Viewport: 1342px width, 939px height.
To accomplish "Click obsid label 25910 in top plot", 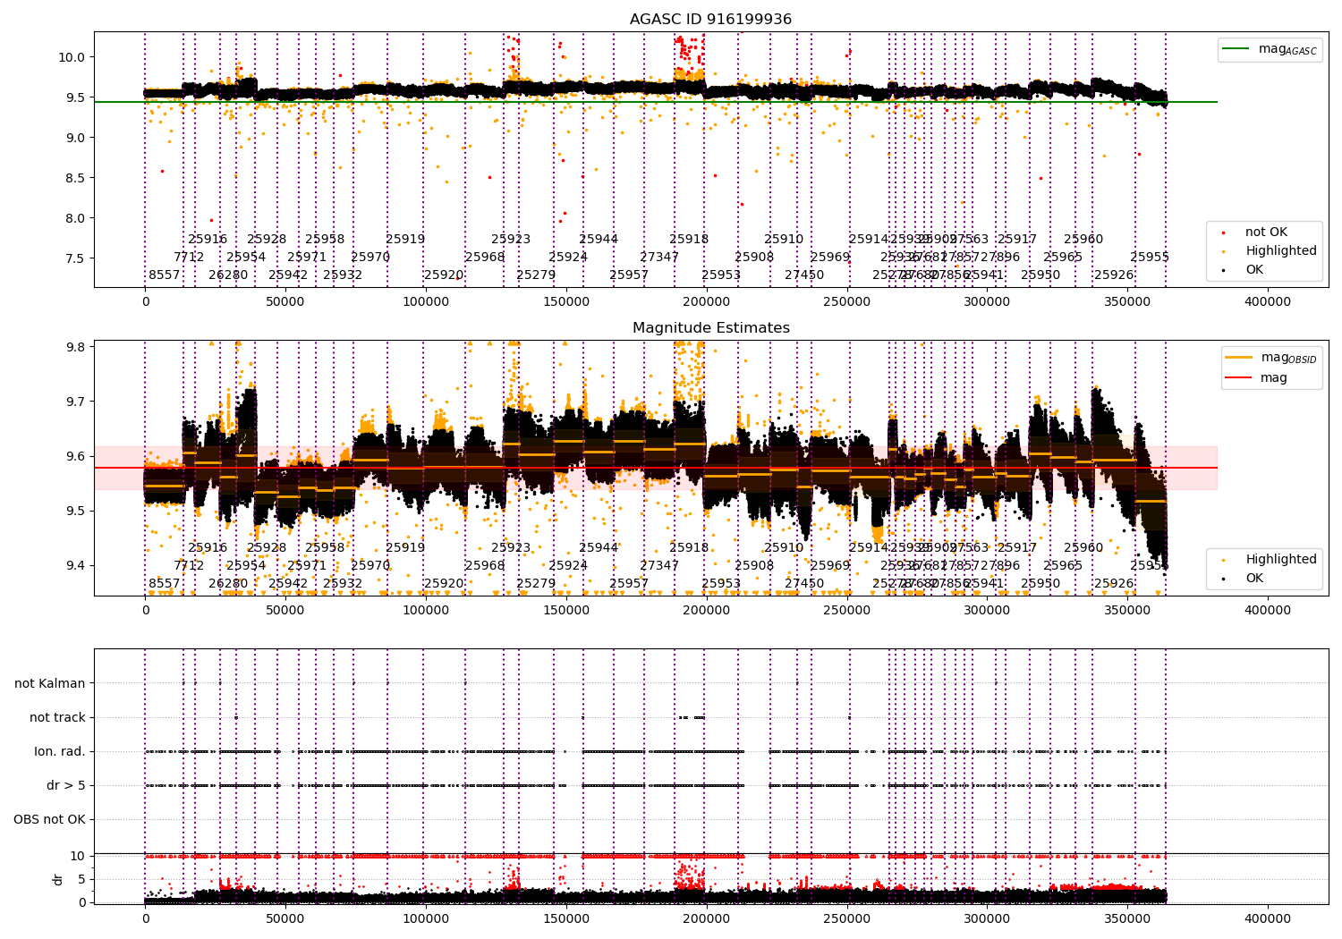I will coord(784,240).
